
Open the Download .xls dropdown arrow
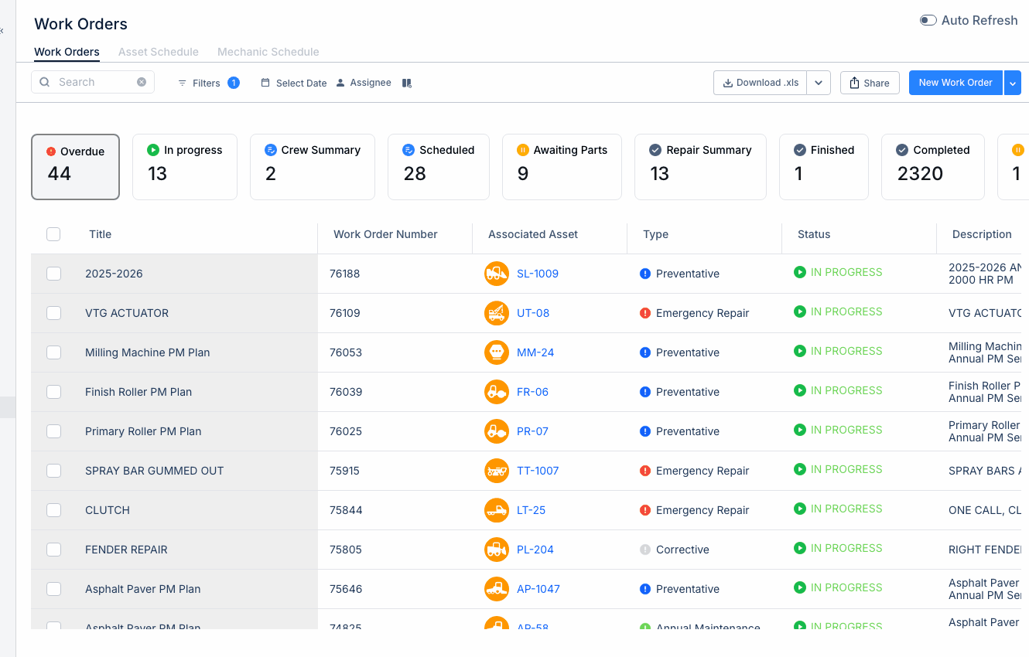(x=819, y=83)
